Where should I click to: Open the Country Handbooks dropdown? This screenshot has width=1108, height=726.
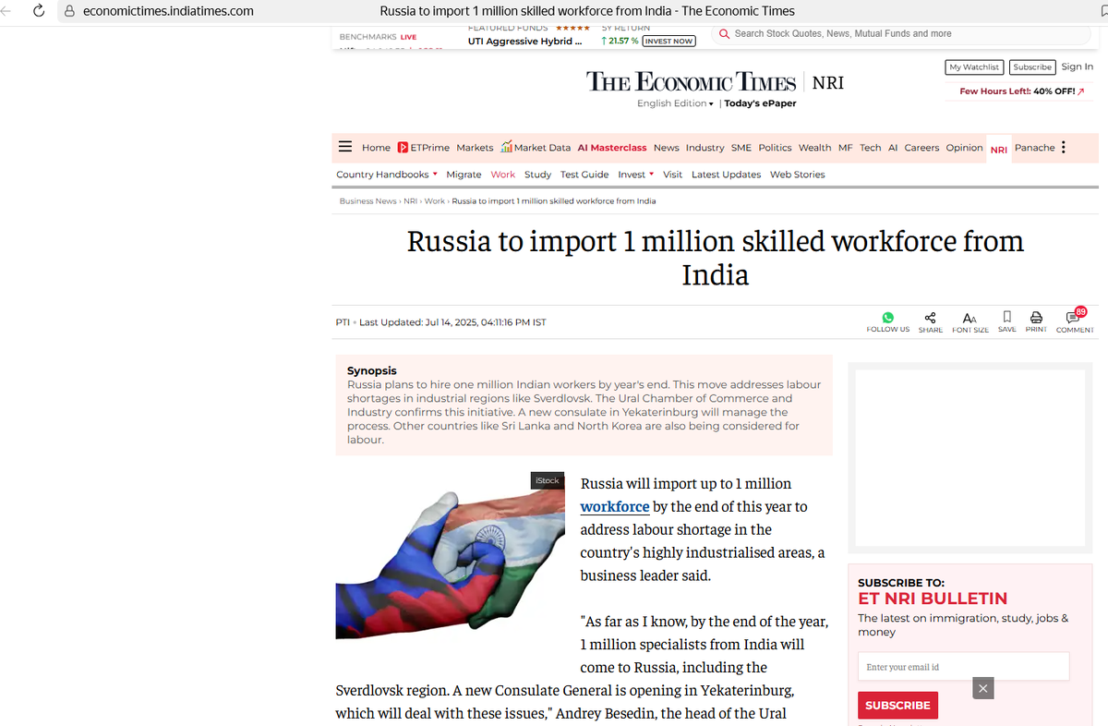point(386,174)
